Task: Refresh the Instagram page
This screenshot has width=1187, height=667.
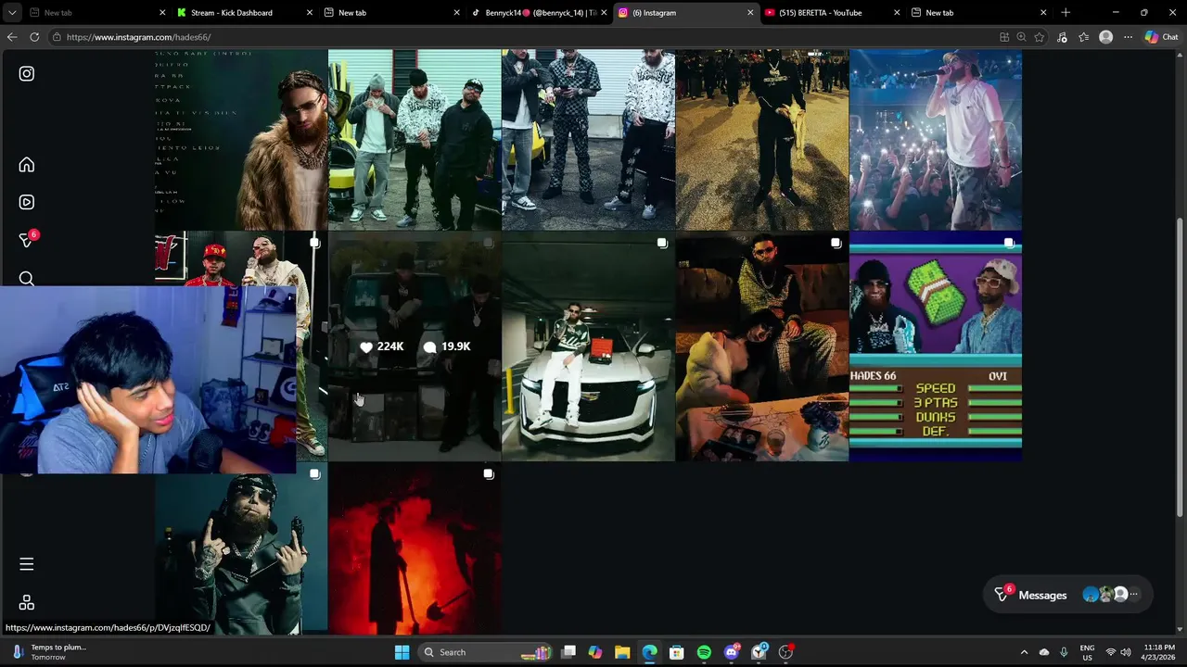Action: tap(34, 37)
